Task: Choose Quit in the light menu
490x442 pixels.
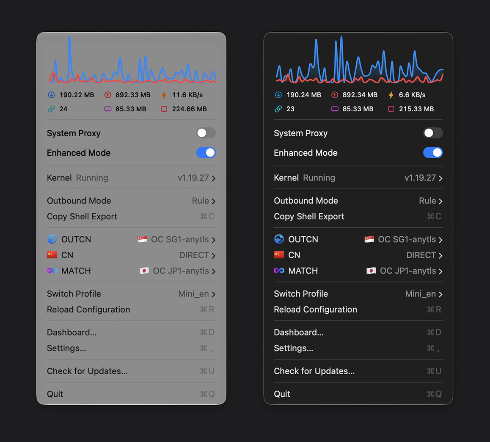Action: tap(131, 394)
